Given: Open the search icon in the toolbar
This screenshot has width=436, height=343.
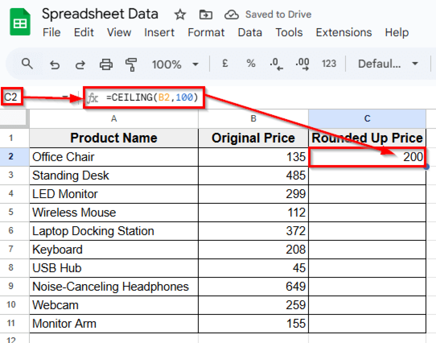Looking at the screenshot, I should pos(27,64).
